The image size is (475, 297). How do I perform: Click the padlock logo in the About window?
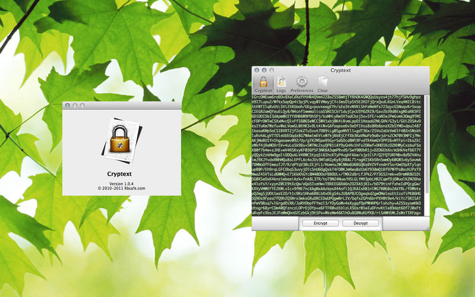click(x=122, y=141)
